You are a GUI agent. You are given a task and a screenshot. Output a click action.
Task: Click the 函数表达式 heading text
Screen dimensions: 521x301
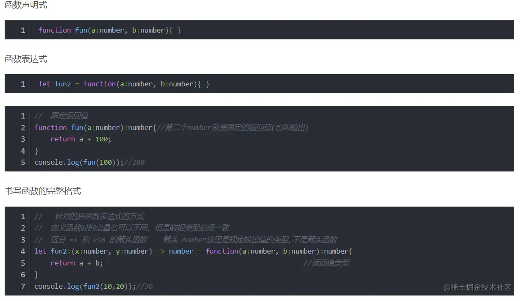[26, 59]
